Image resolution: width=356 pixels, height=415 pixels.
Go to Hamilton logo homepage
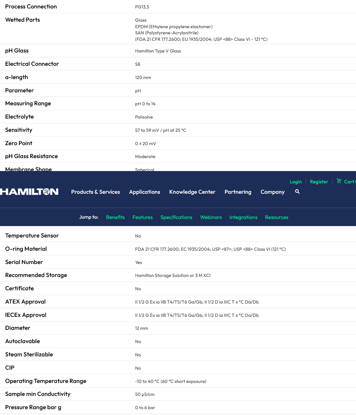click(29, 192)
